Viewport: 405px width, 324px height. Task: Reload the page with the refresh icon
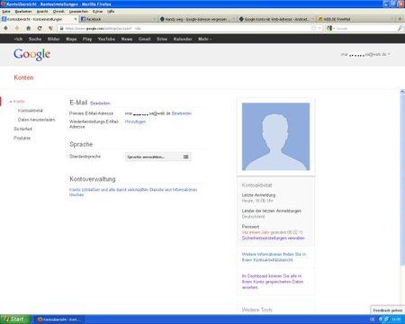tap(40, 28)
